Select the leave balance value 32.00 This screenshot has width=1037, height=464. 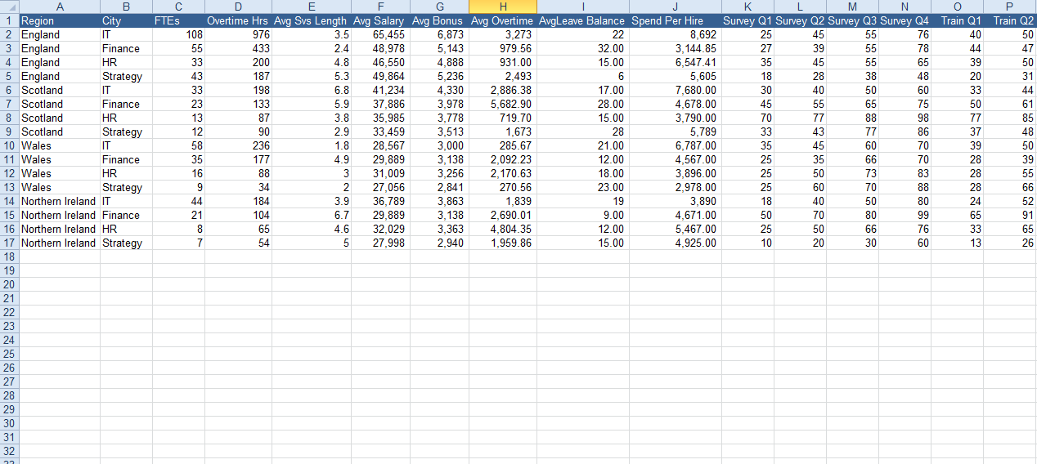(x=582, y=48)
